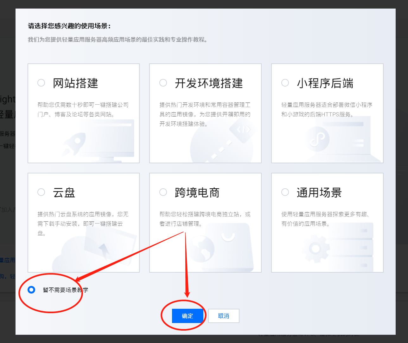Select the 跨境电商 radio button

[x=163, y=192]
